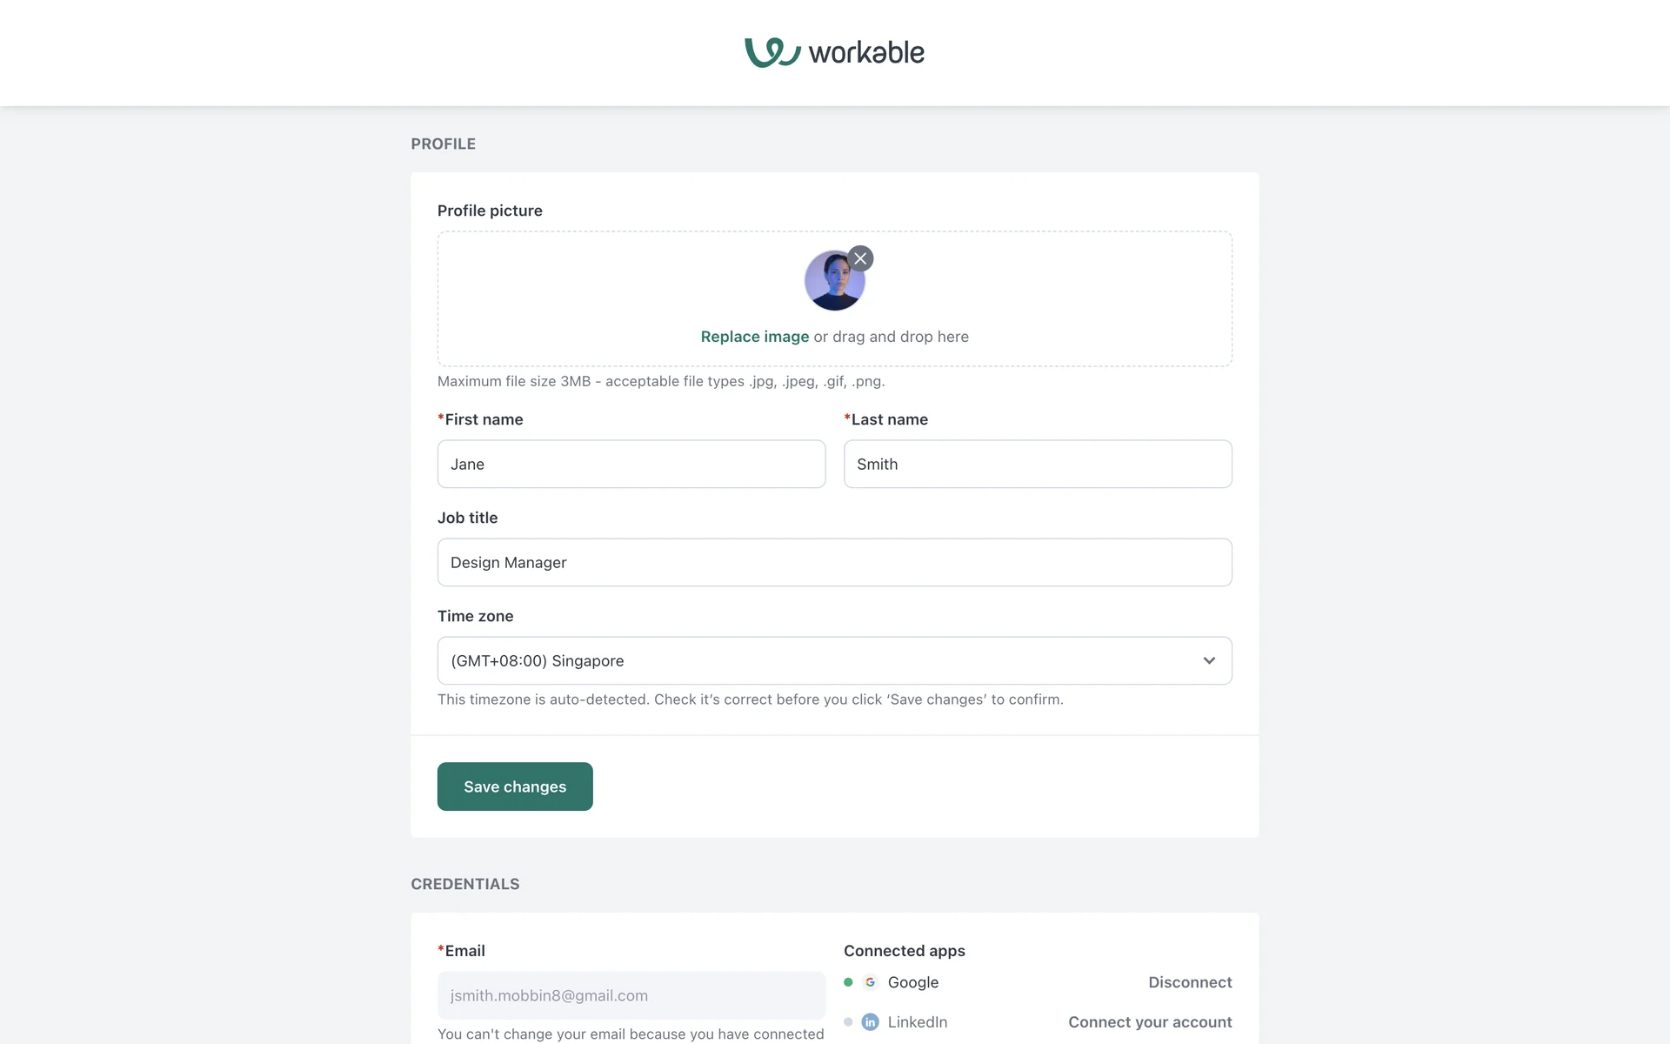1670x1044 pixels.
Task: Click Connect your account for LinkedIn
Action: (1149, 1022)
